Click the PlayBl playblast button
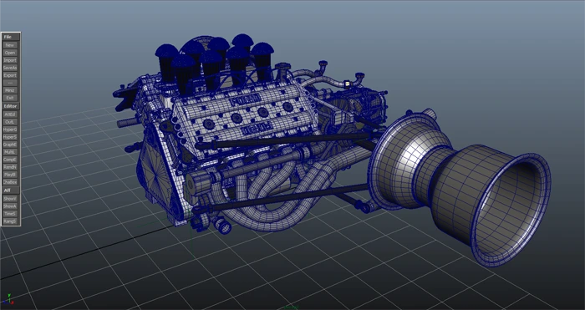 tap(10, 175)
